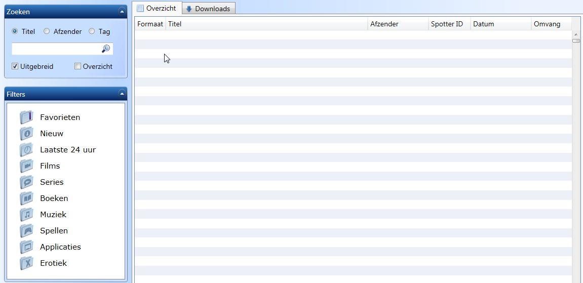Sort by the Spotter ID column header

pos(449,24)
